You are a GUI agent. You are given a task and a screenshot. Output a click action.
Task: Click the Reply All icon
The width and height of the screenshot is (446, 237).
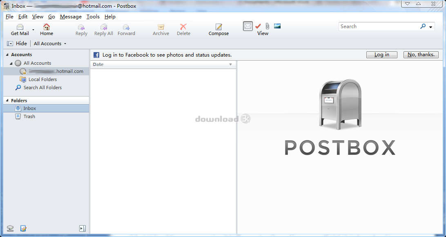tap(104, 27)
